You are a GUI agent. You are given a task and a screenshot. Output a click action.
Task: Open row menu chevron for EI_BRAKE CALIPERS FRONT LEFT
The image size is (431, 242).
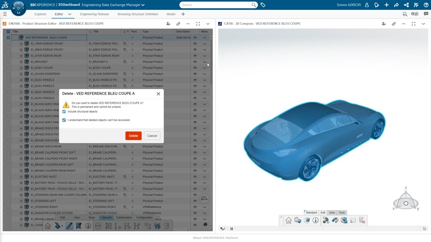(x=205, y=152)
